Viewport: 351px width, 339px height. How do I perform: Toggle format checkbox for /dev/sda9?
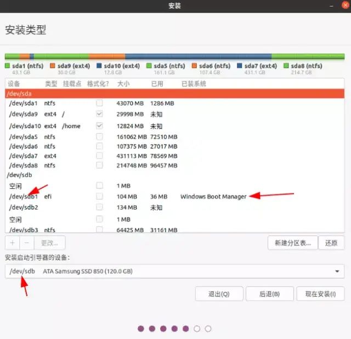[99, 114]
